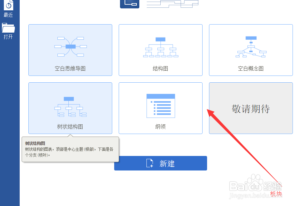This screenshot has width=299, height=206.
Task: Click the 敬请期待 placeholder card
Action: 251,108
